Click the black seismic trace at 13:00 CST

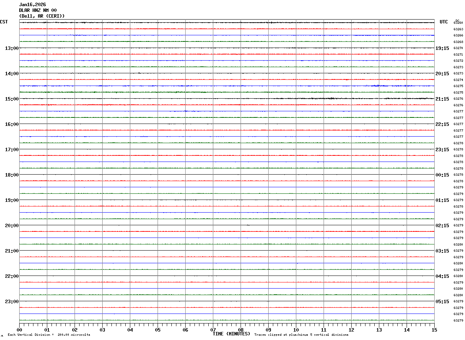point(227,48)
